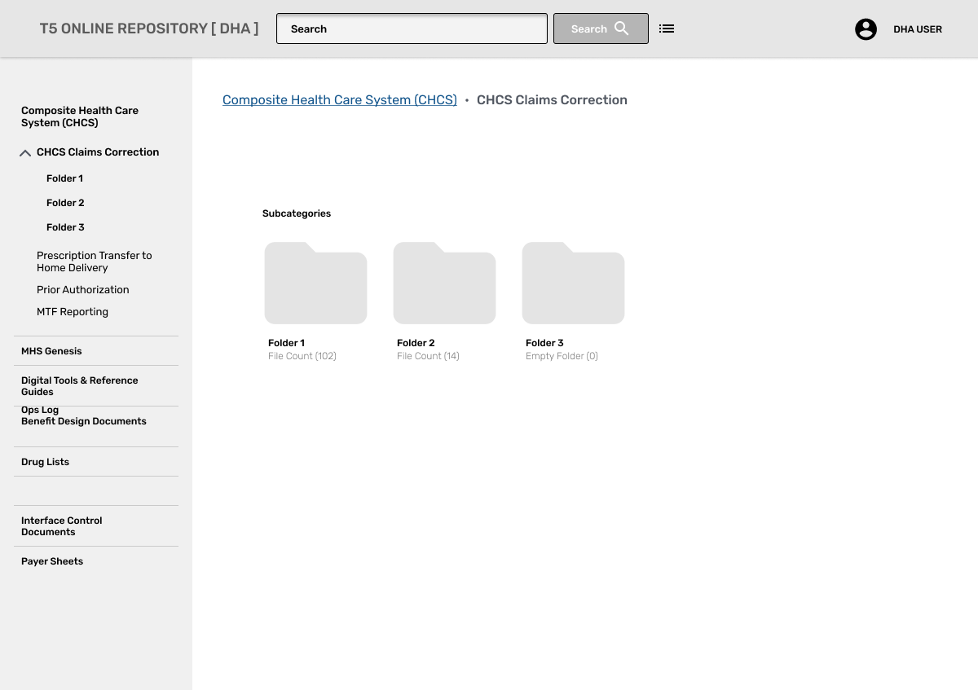Open Benefit Design Documents section
Viewport: 978px width, 690px height.
pyautogui.click(x=84, y=421)
